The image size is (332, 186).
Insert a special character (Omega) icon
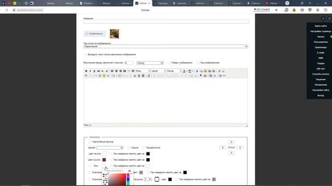[100, 76]
